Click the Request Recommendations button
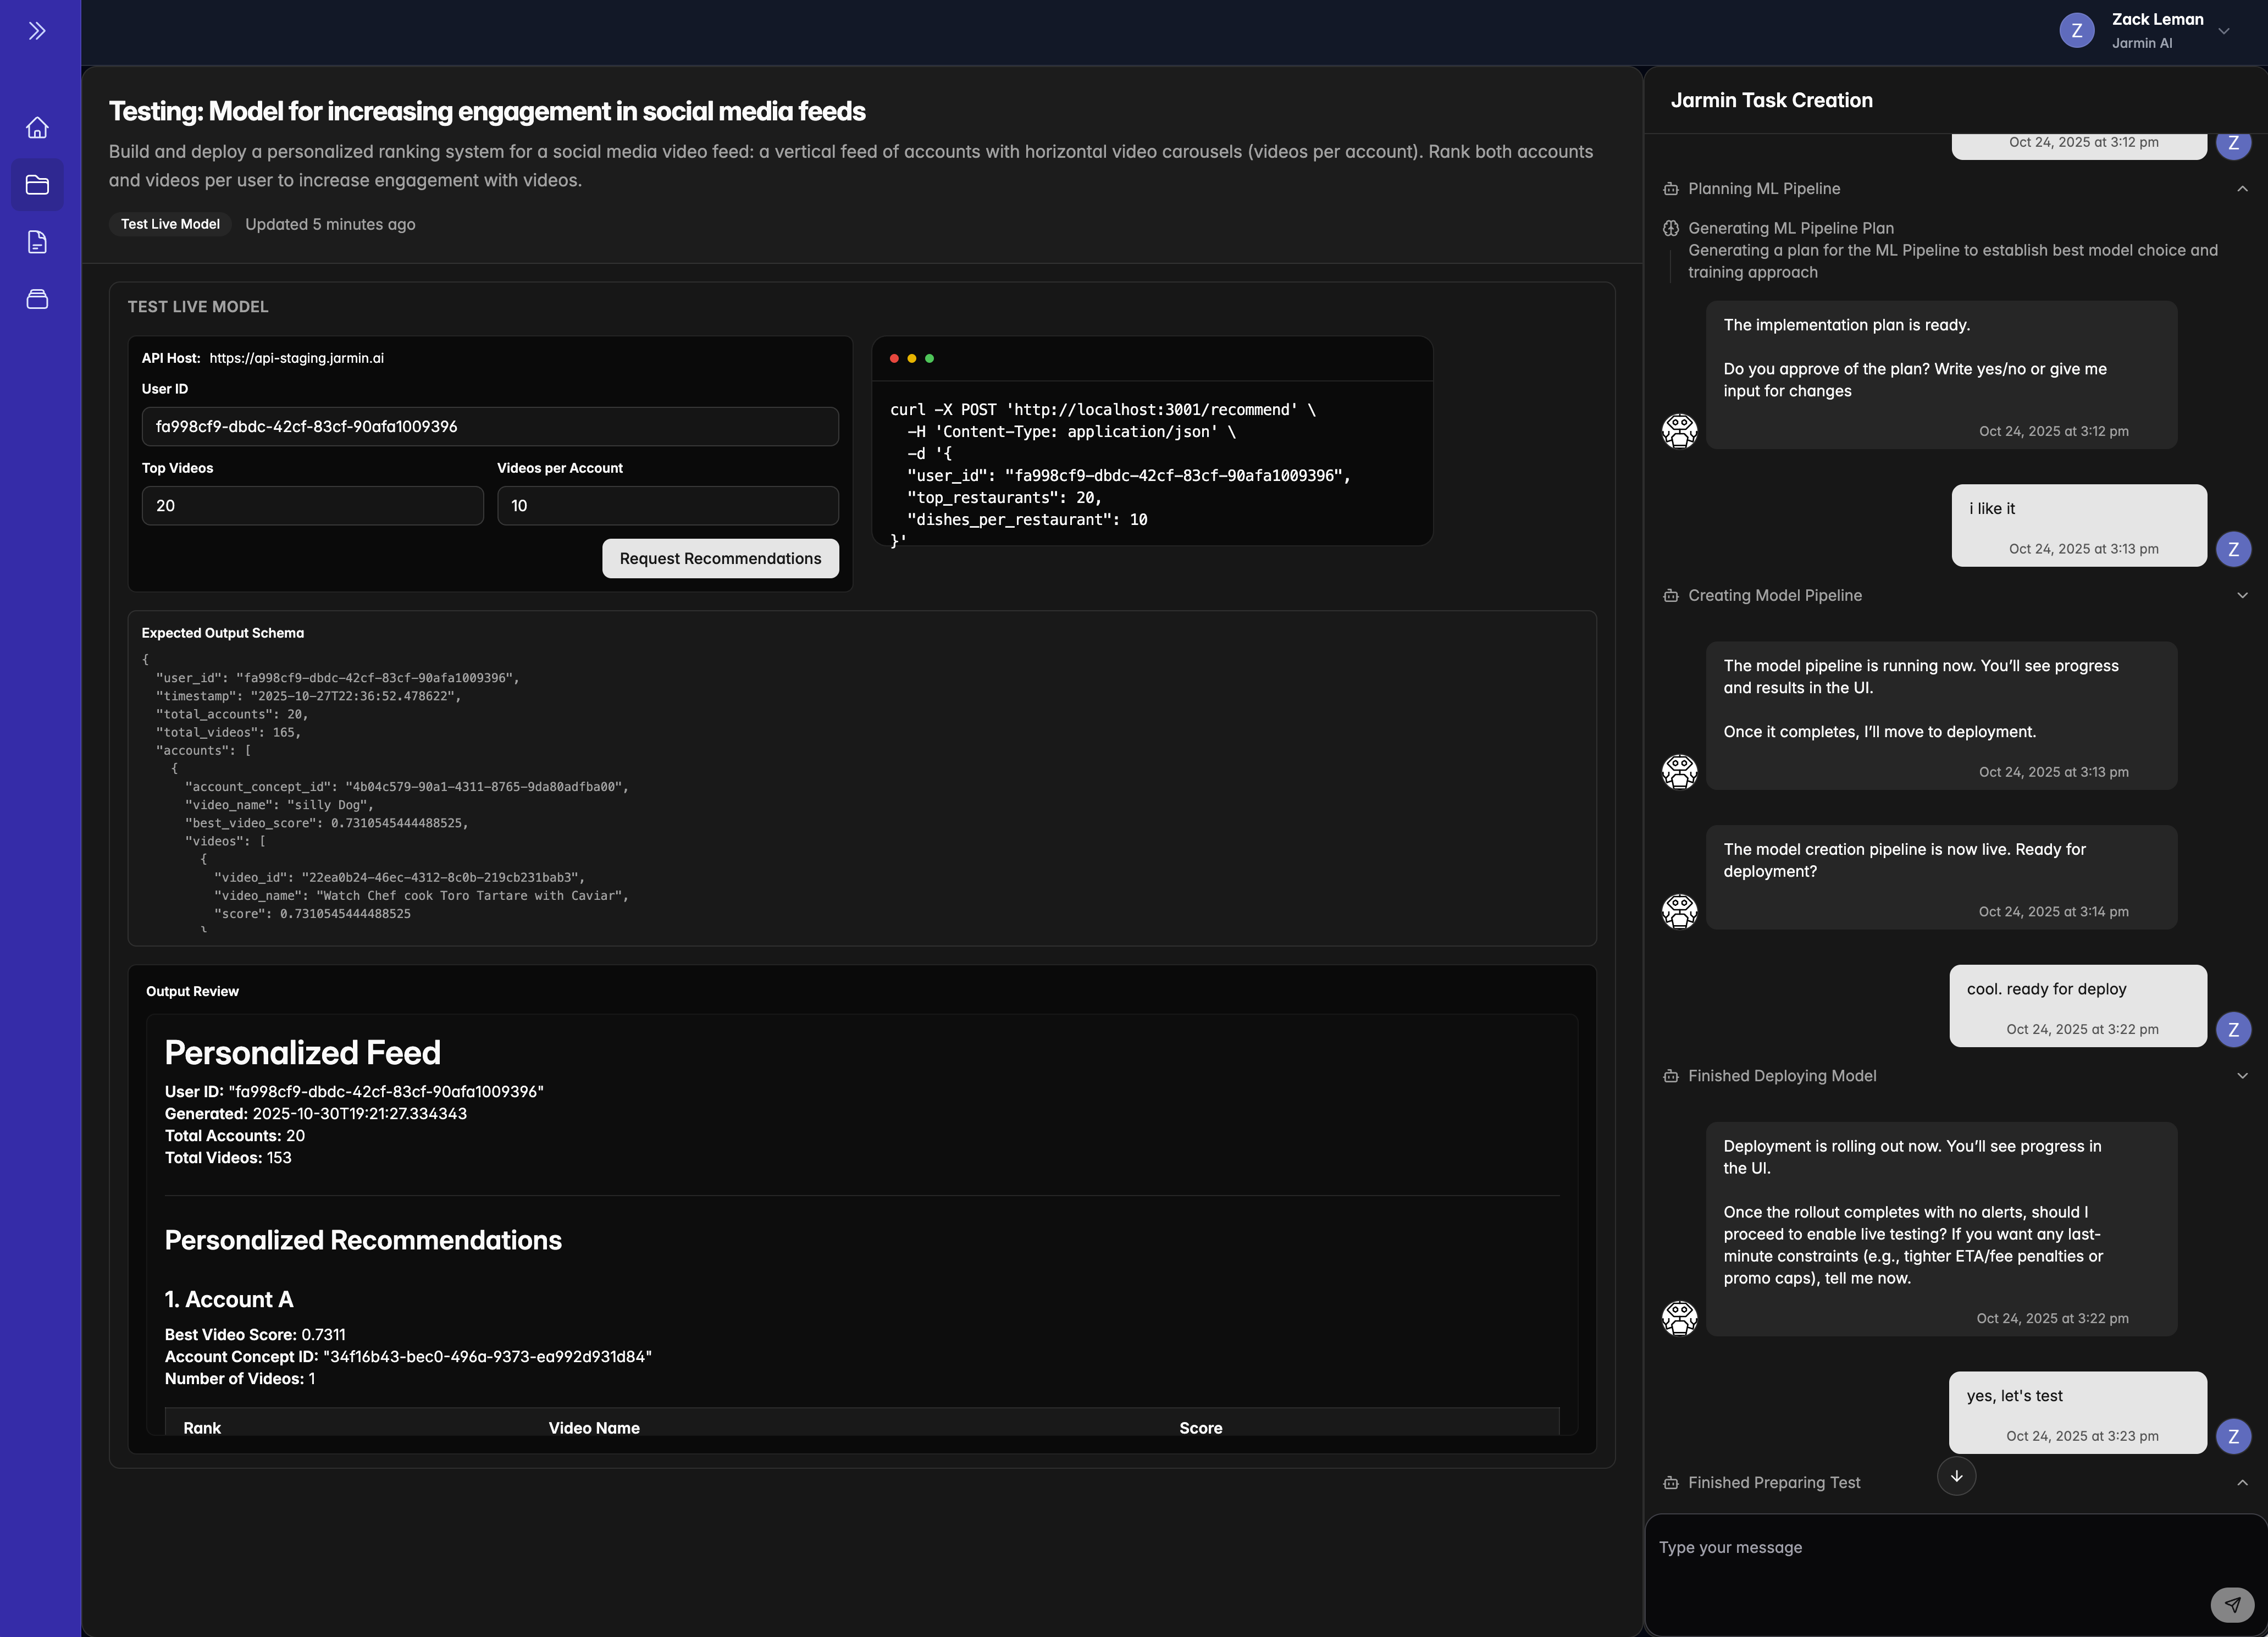Image resolution: width=2268 pixels, height=1637 pixels. pyautogui.click(x=720, y=558)
